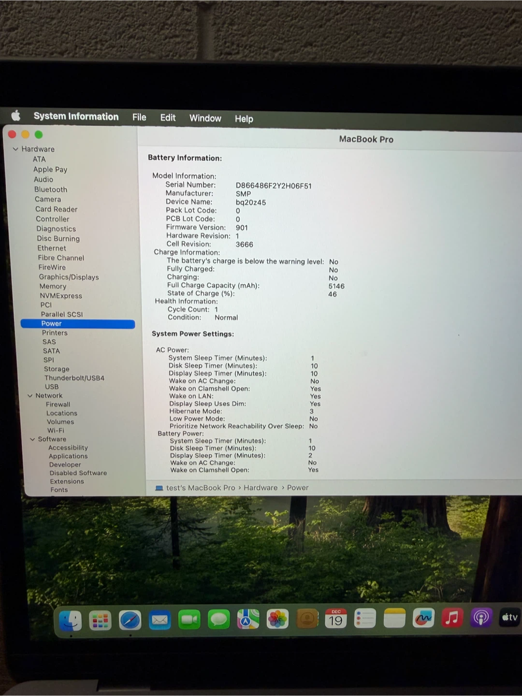Launch Music app from Dock

click(452, 617)
